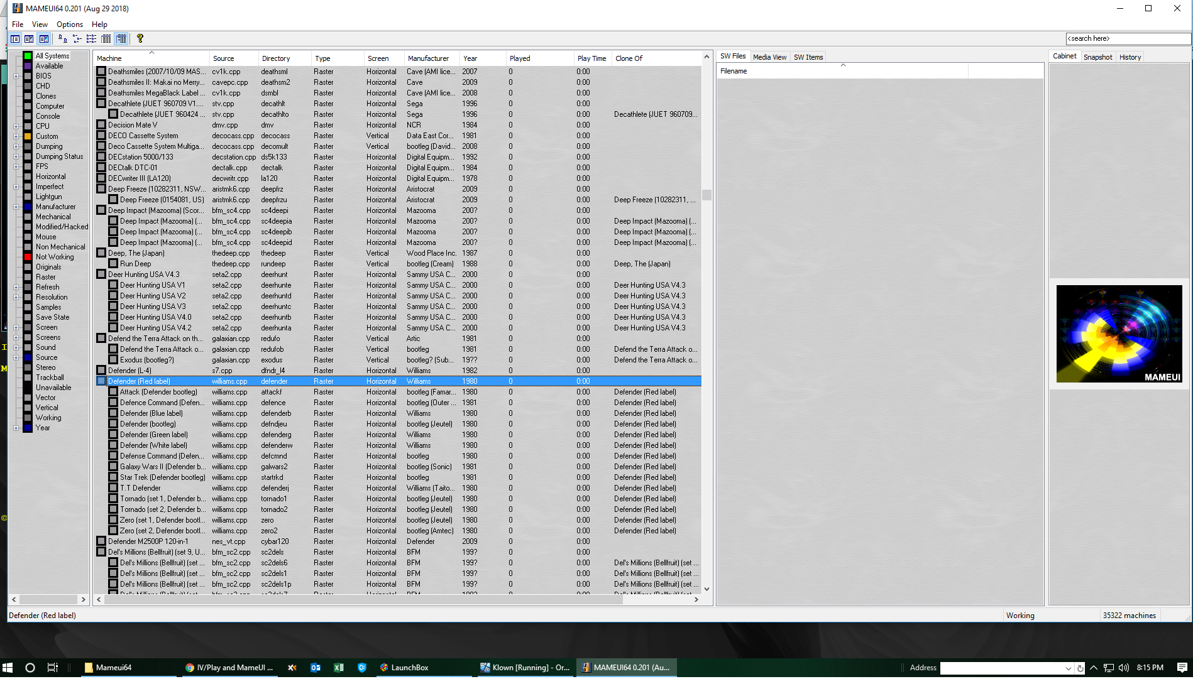1193x679 pixels.
Task: Click the red Not Working folder icon
Action: tap(28, 257)
